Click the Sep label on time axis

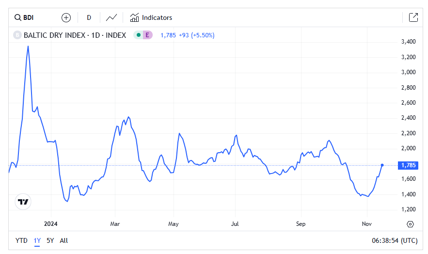point(301,224)
